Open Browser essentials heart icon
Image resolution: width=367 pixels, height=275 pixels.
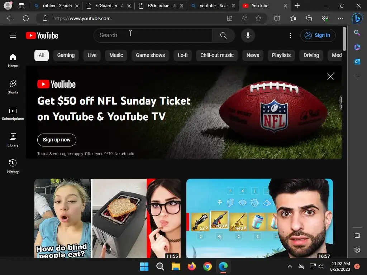(x=325, y=18)
